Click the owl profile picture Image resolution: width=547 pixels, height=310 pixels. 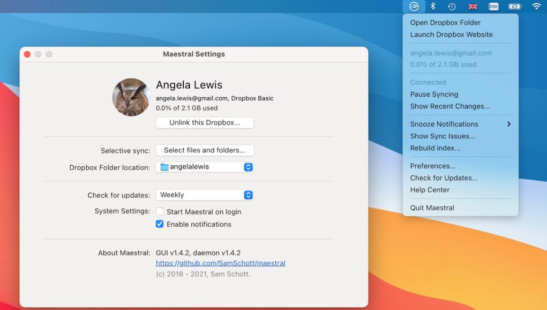click(131, 97)
